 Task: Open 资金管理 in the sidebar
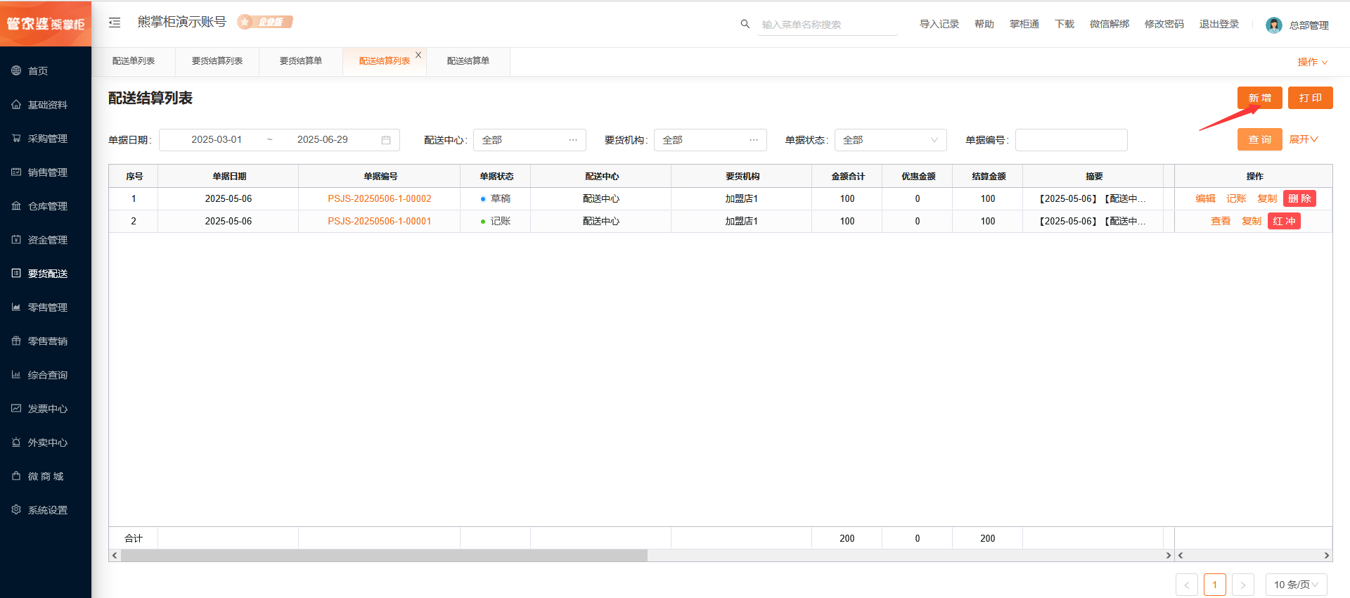pyautogui.click(x=46, y=239)
